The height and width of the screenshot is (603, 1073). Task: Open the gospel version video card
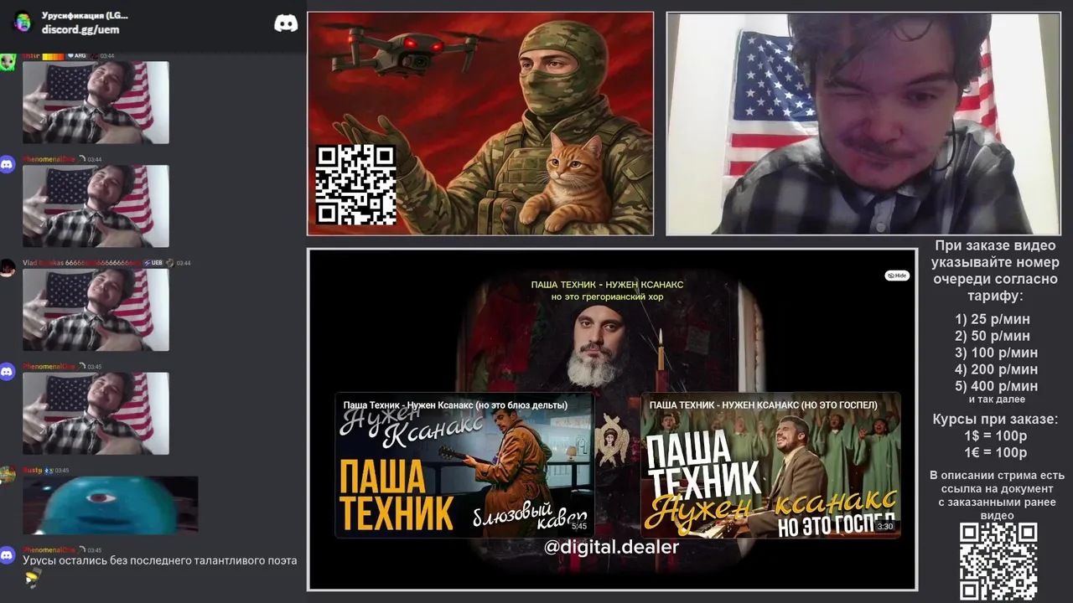[770, 465]
